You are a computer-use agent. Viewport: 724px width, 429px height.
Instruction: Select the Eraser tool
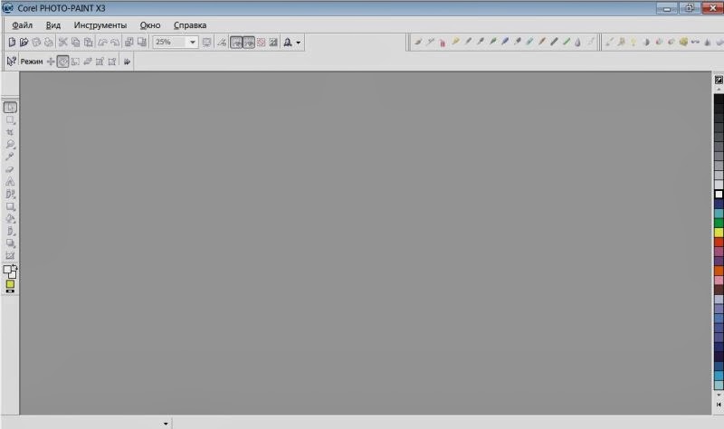(x=10, y=169)
